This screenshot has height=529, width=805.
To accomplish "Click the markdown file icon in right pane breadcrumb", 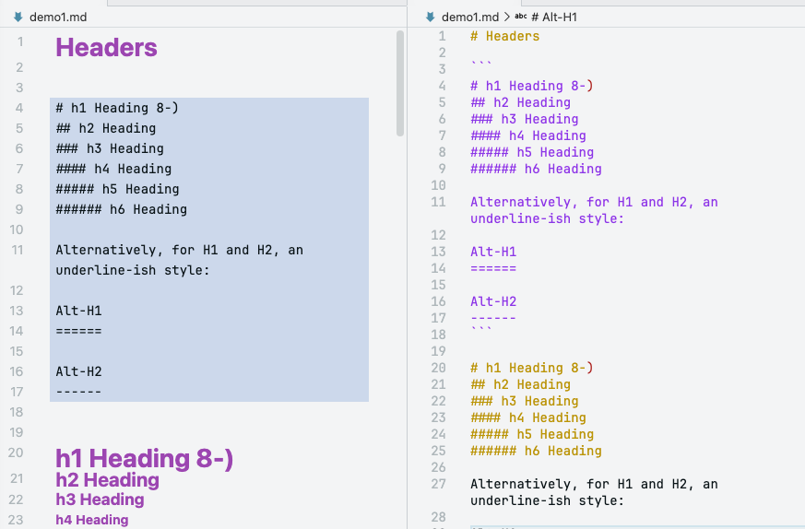I will pos(430,17).
